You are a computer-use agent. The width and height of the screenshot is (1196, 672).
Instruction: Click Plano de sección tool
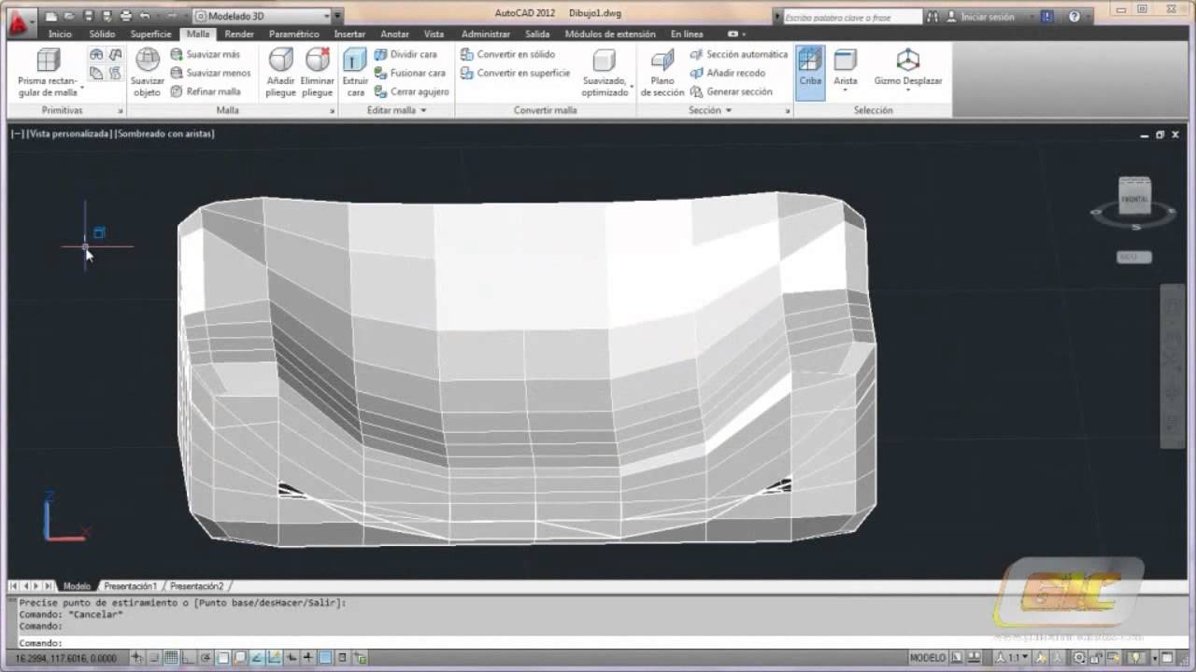click(x=662, y=73)
